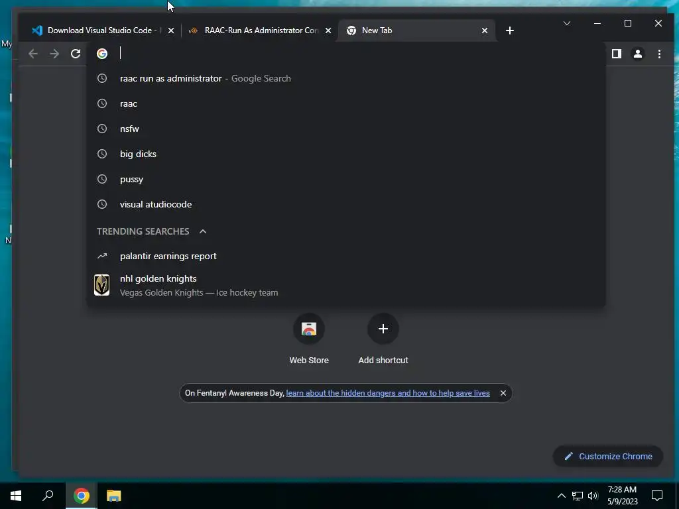Open File Explorer from the taskbar
This screenshot has height=509, width=679.
[114, 496]
